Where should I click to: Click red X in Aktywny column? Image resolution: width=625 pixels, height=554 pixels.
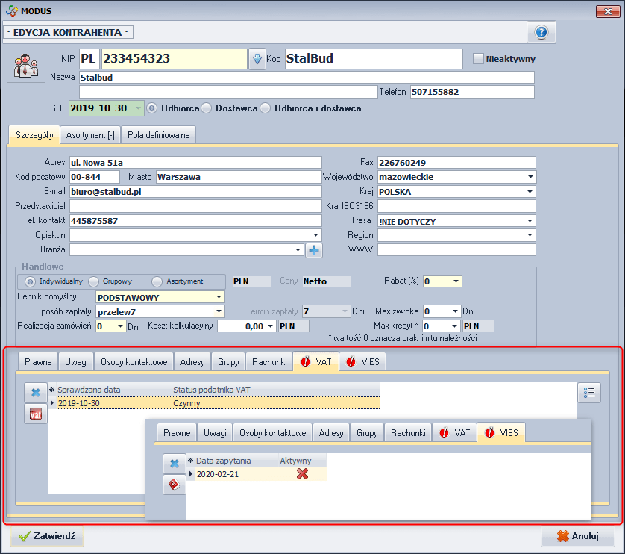click(303, 474)
